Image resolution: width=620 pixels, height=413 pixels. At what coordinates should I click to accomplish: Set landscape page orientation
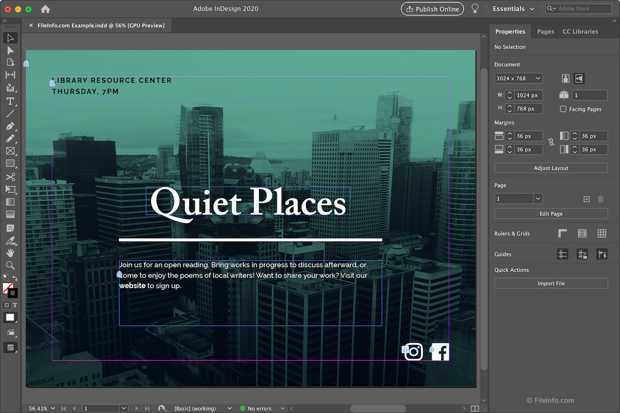click(x=579, y=78)
